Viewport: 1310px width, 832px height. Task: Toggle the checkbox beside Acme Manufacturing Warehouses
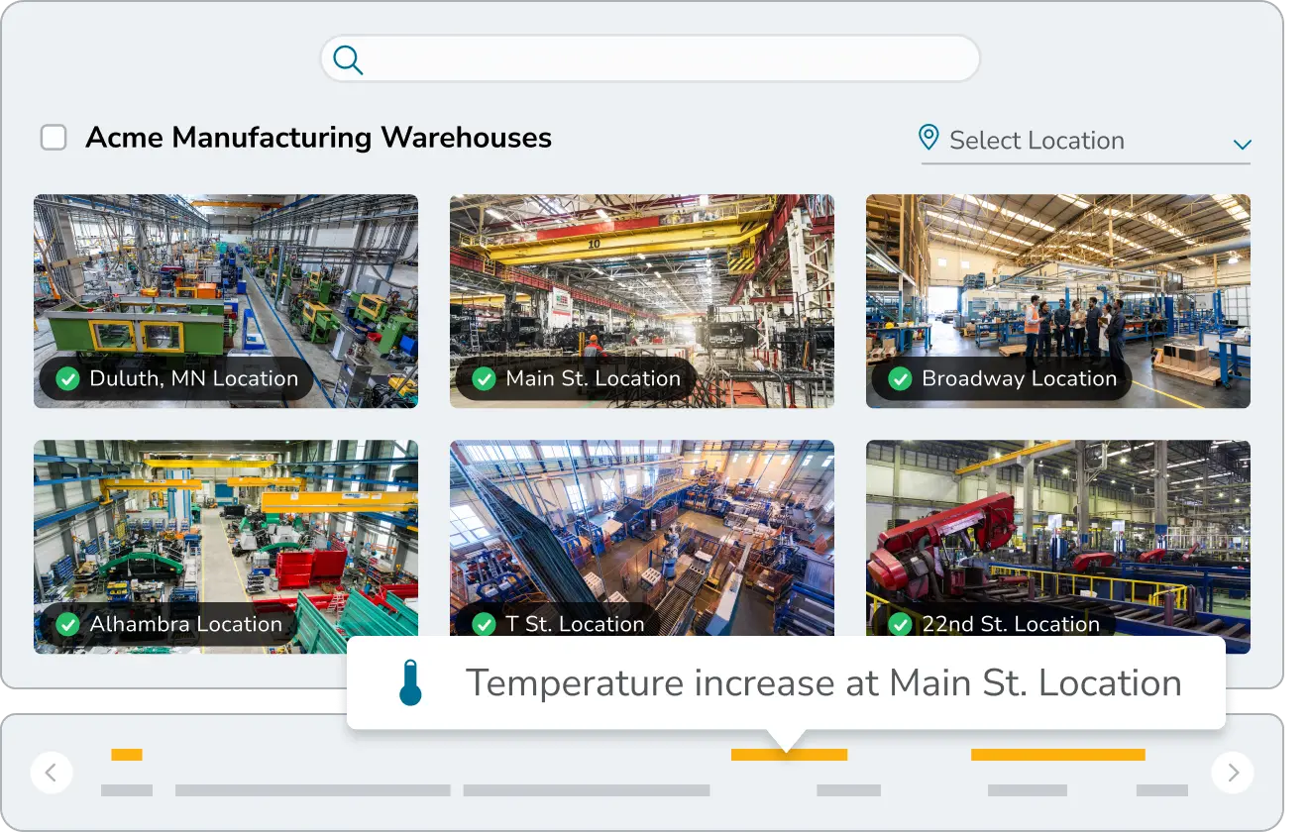click(54, 137)
